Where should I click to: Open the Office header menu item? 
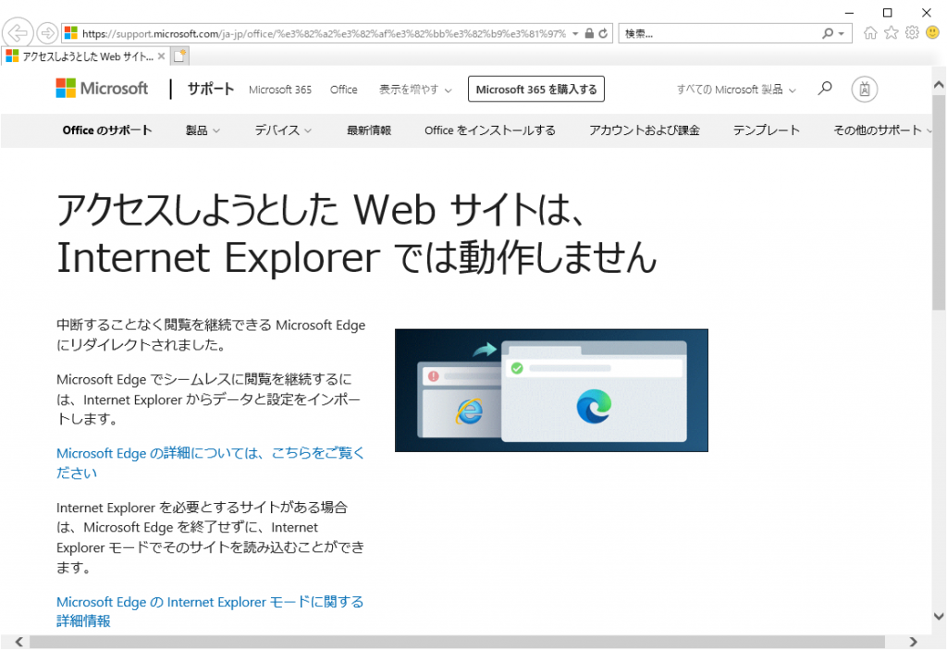[x=344, y=90]
